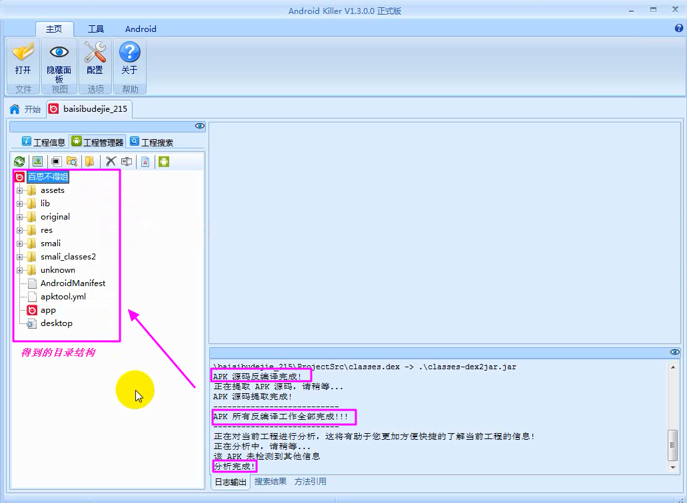Select AndroidManifest file in the tree

pyautogui.click(x=73, y=283)
